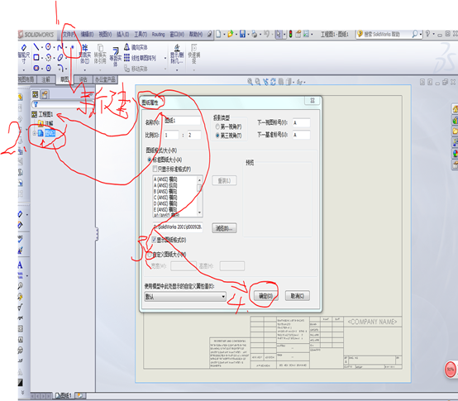Click the Rebuild traffic light icon
This screenshot has height=401, width=458.
tap(291, 34)
